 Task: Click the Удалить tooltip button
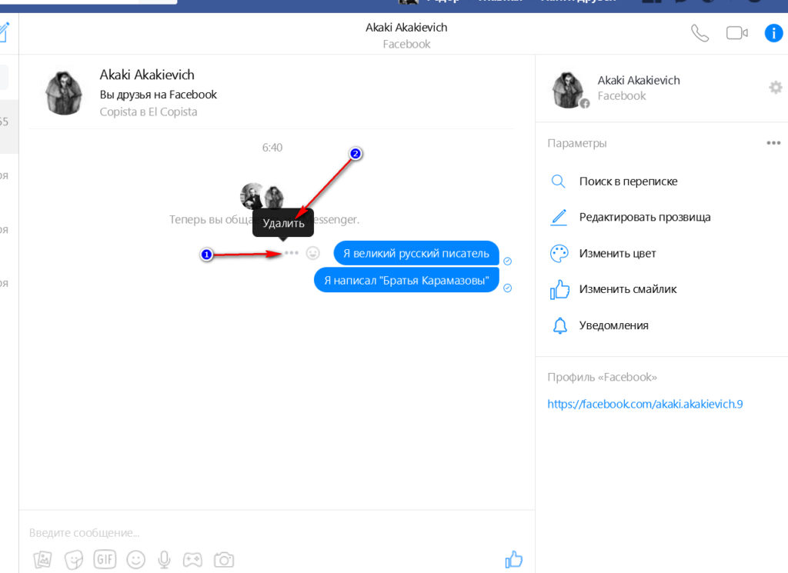pyautogui.click(x=283, y=223)
